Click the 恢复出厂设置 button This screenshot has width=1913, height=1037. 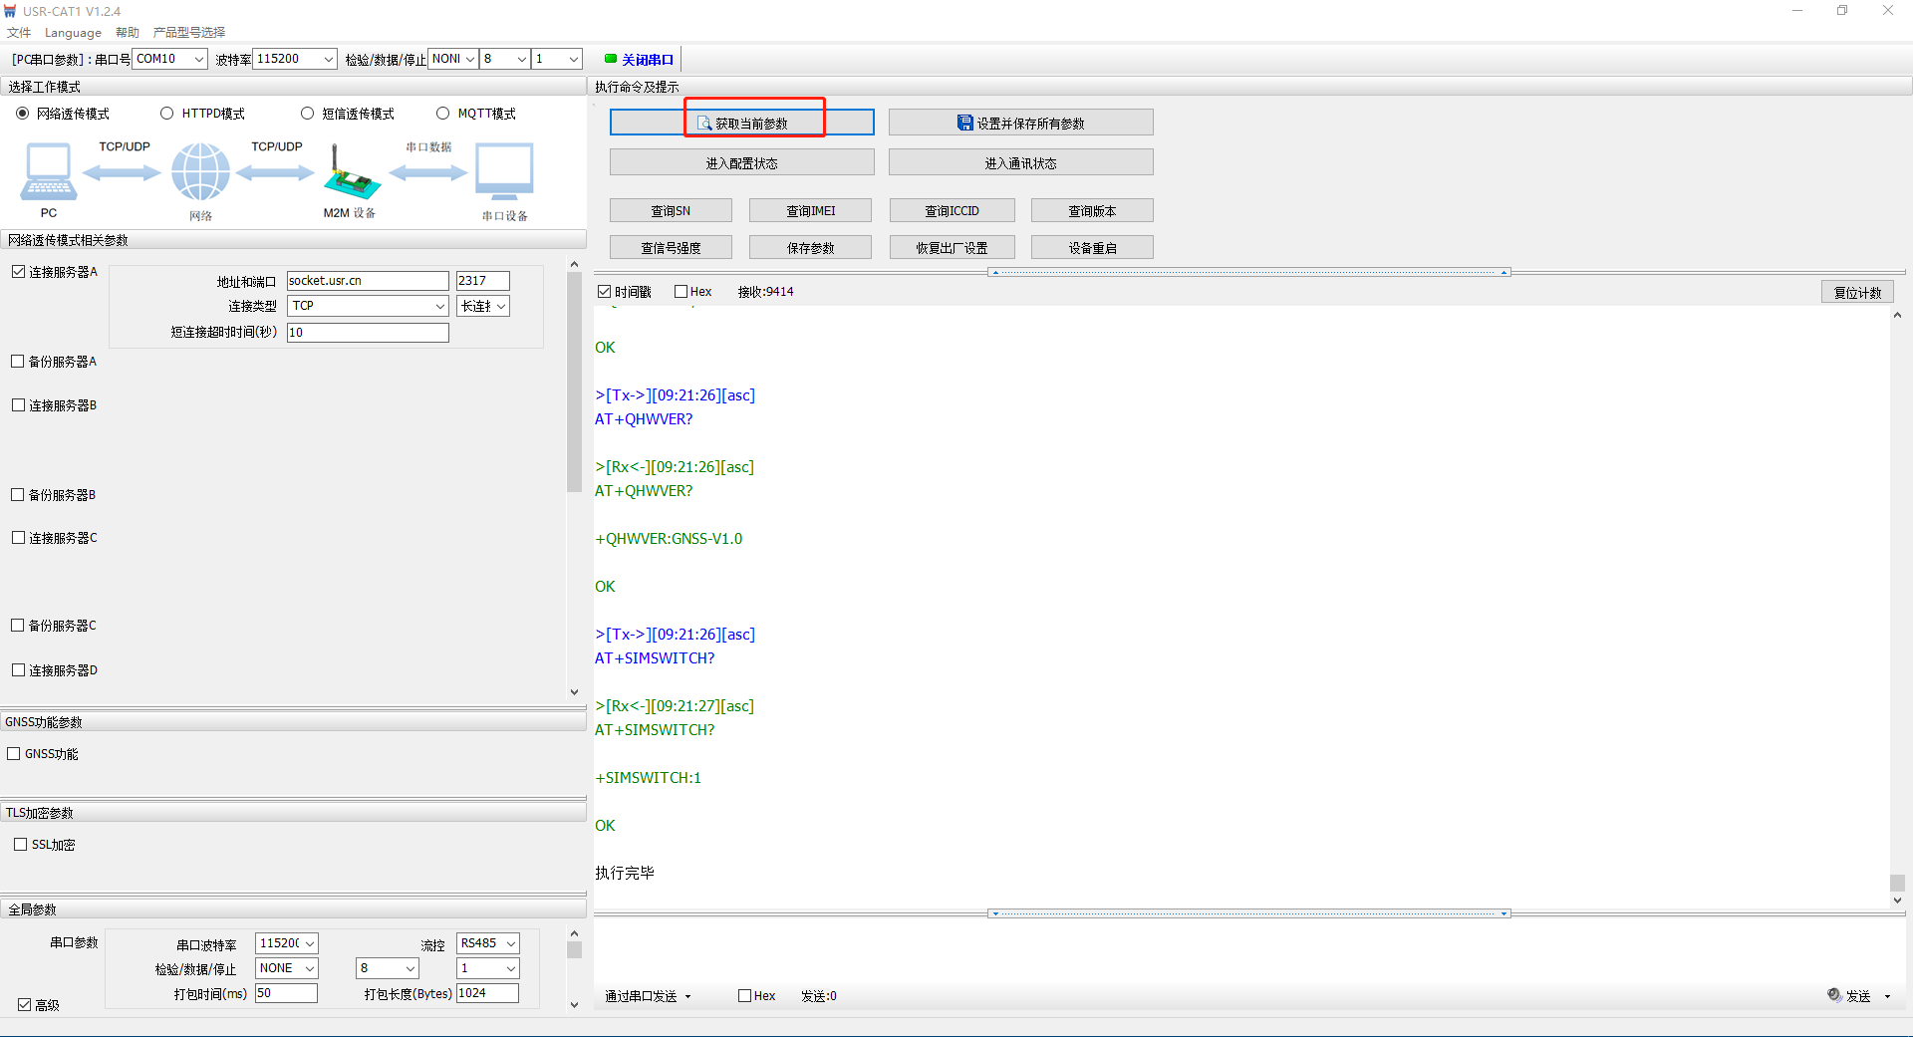[952, 248]
